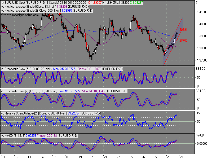Viewport: 212px width, 159px height.
Task: Click the Slow %D 84,38466 value
Action: [94, 91]
